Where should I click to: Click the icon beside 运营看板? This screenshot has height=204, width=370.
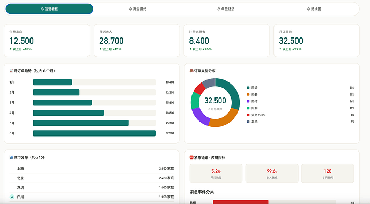click(42, 9)
